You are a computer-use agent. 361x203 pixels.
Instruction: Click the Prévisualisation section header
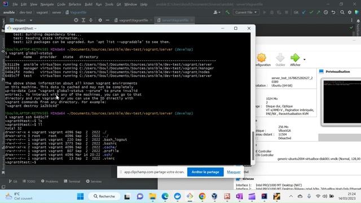pos(337,72)
